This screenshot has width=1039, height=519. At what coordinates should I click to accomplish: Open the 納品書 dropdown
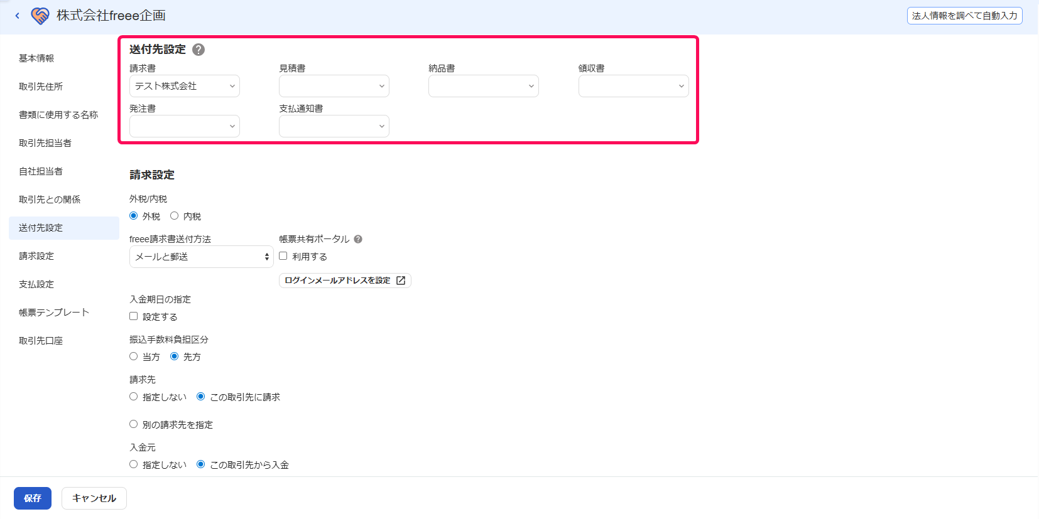tap(484, 86)
